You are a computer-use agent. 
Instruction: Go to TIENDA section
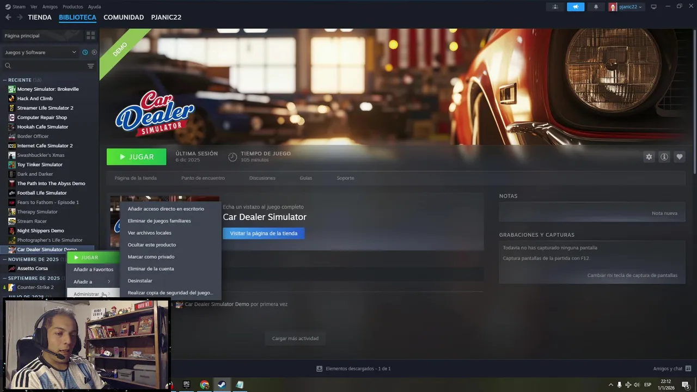[x=40, y=17]
